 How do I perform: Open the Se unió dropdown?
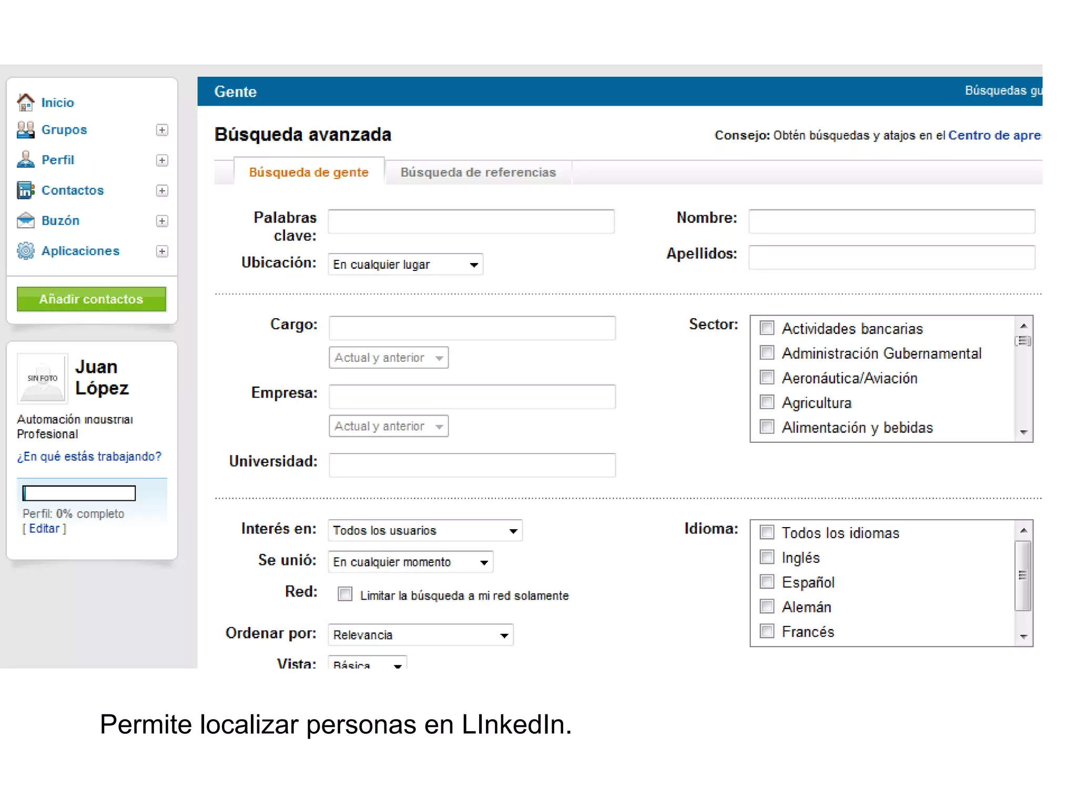411,562
